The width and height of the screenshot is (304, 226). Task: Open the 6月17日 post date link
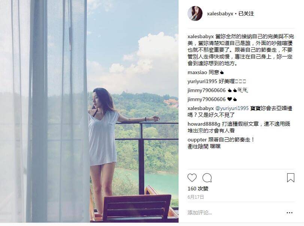click(x=196, y=197)
